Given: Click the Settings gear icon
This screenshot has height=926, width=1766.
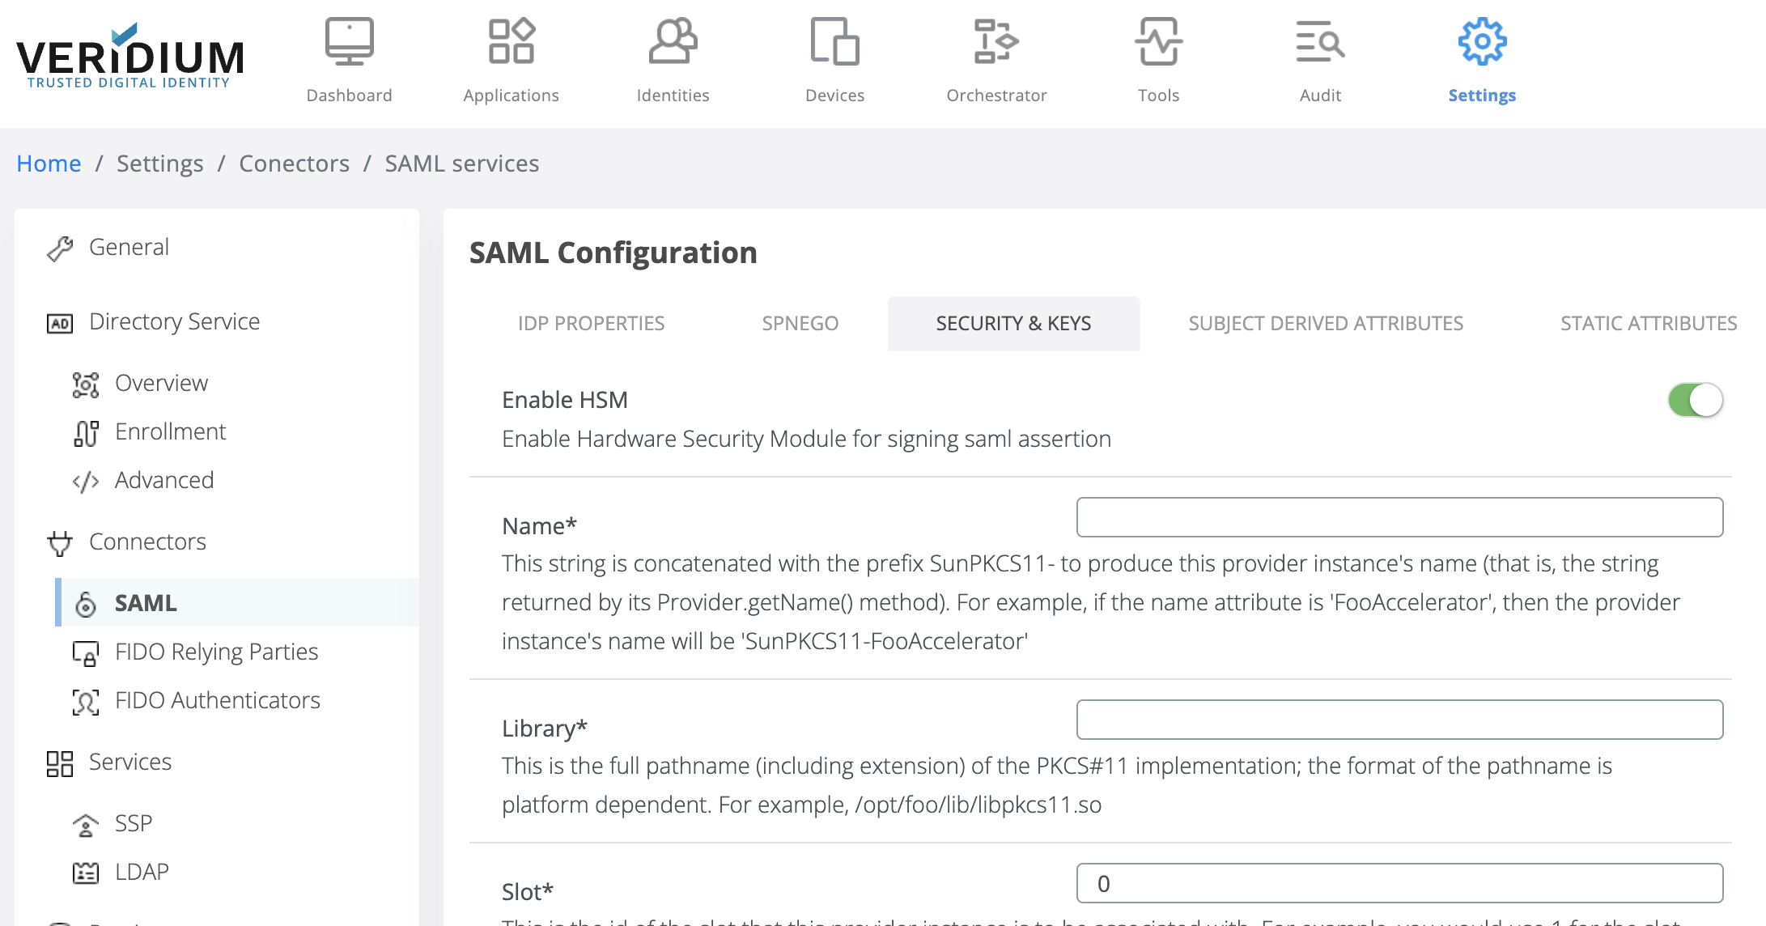Looking at the screenshot, I should [x=1482, y=42].
